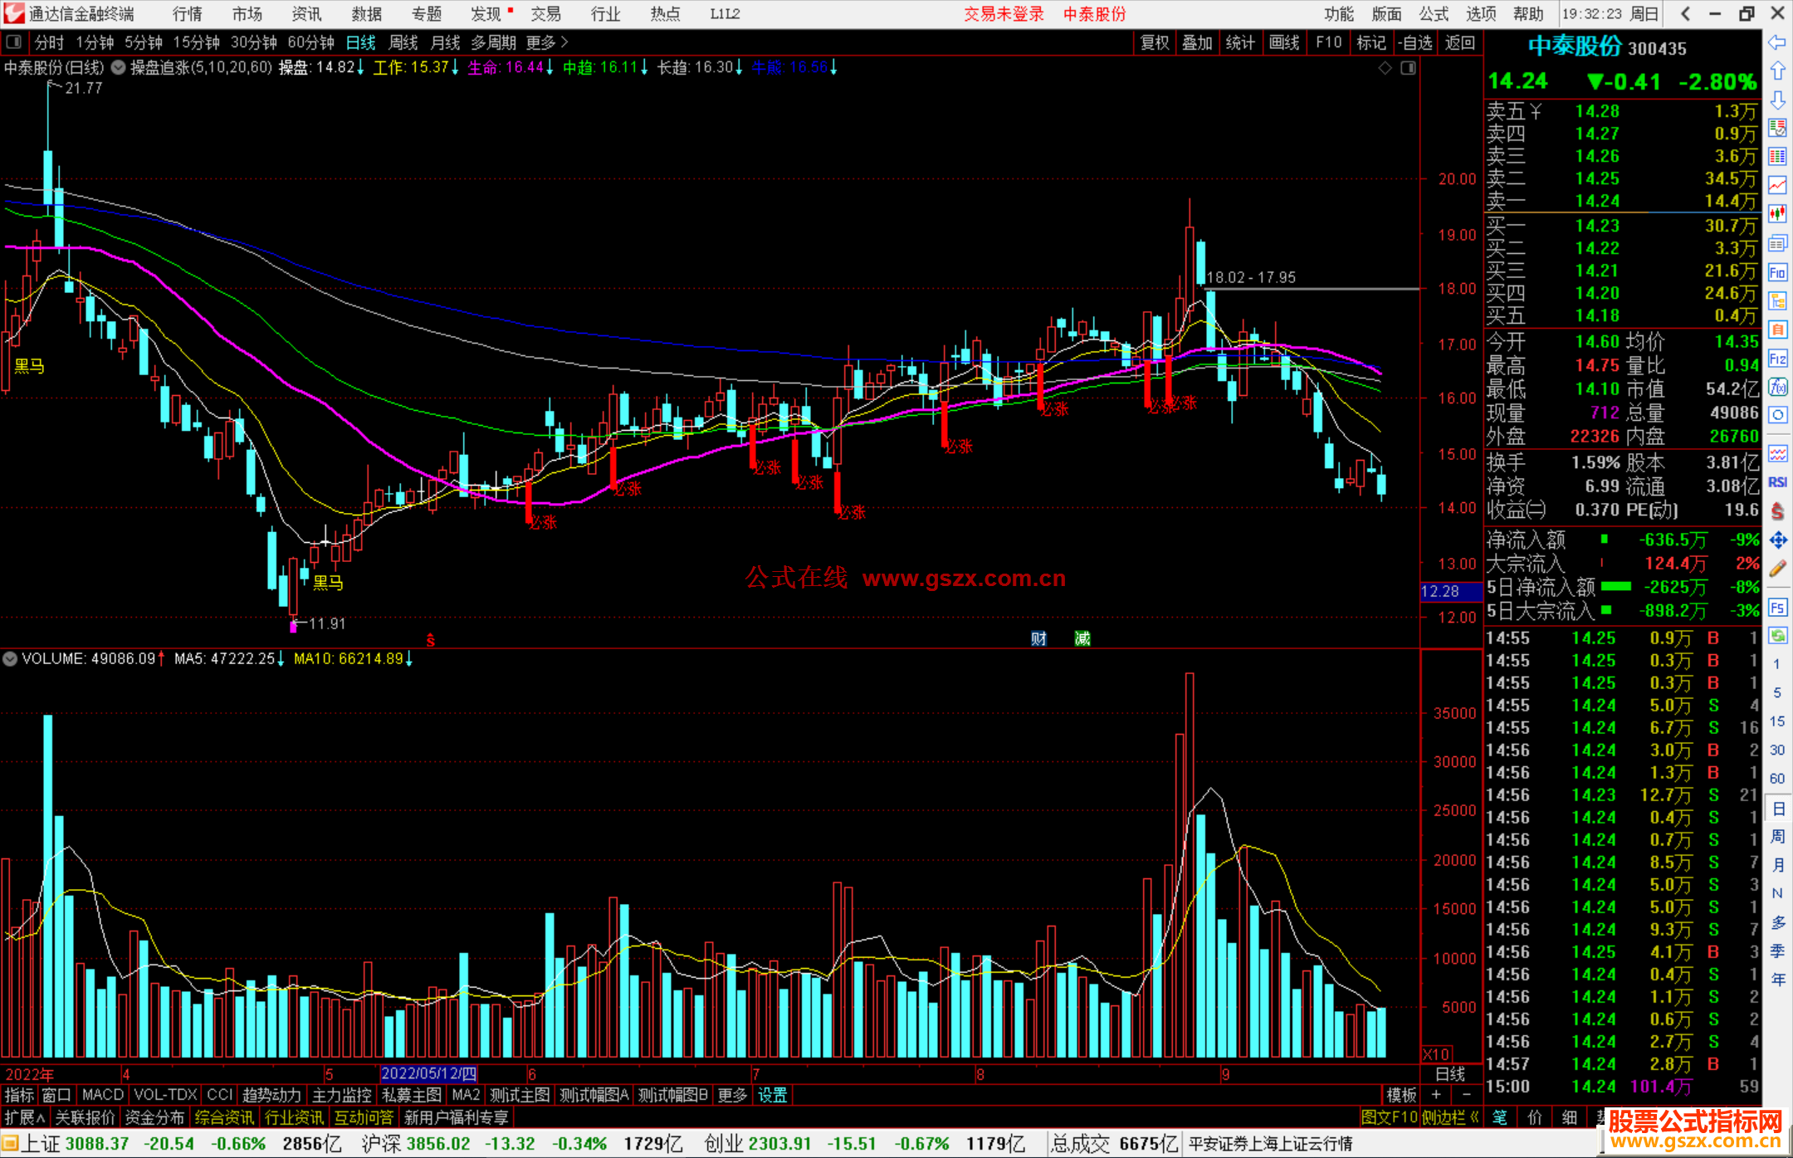
Task: Open the 资金分布 panel tab
Action: coord(154,1117)
